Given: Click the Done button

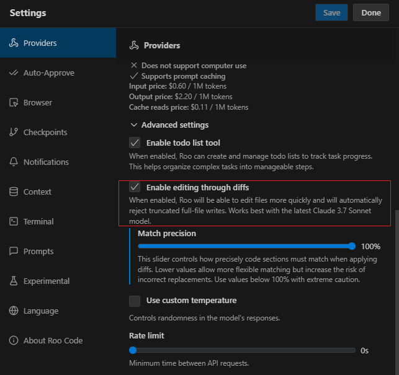Looking at the screenshot, I should click(371, 12).
